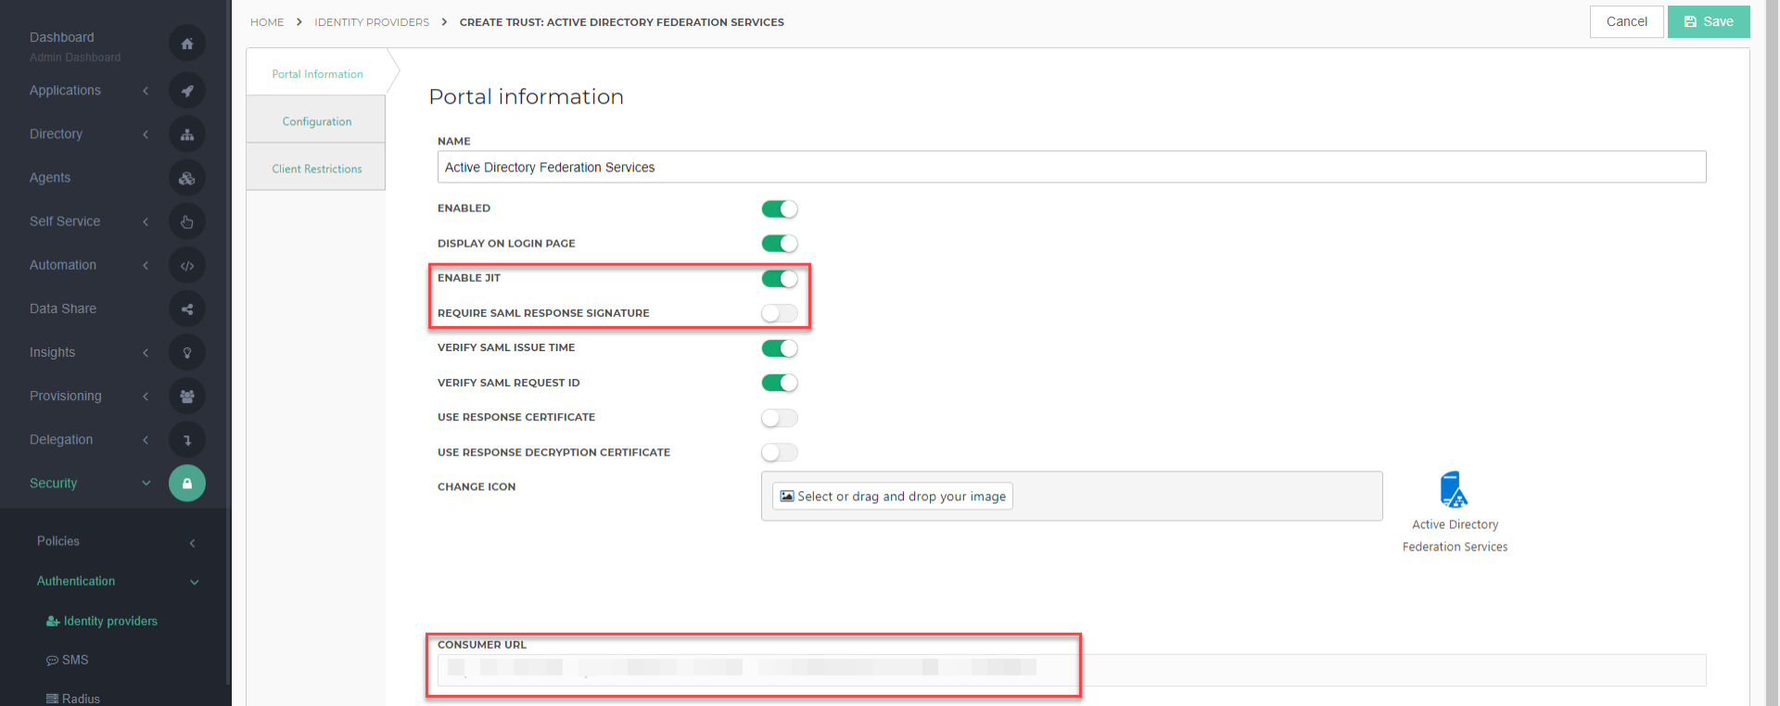Image resolution: width=1780 pixels, height=706 pixels.
Task: Expand the Applications menu chevron
Action: [146, 91]
